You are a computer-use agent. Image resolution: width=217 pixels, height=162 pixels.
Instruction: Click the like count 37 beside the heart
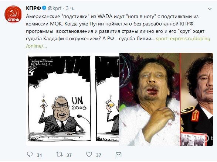coord(99,155)
